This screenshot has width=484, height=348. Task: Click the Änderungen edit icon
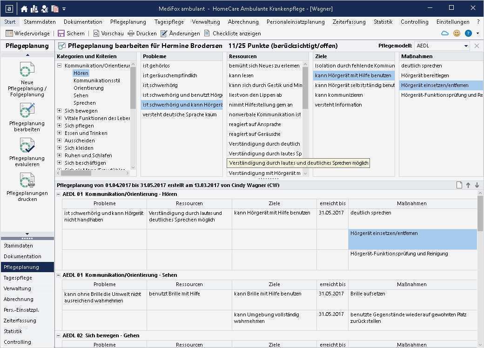pyautogui.click(x=164, y=33)
